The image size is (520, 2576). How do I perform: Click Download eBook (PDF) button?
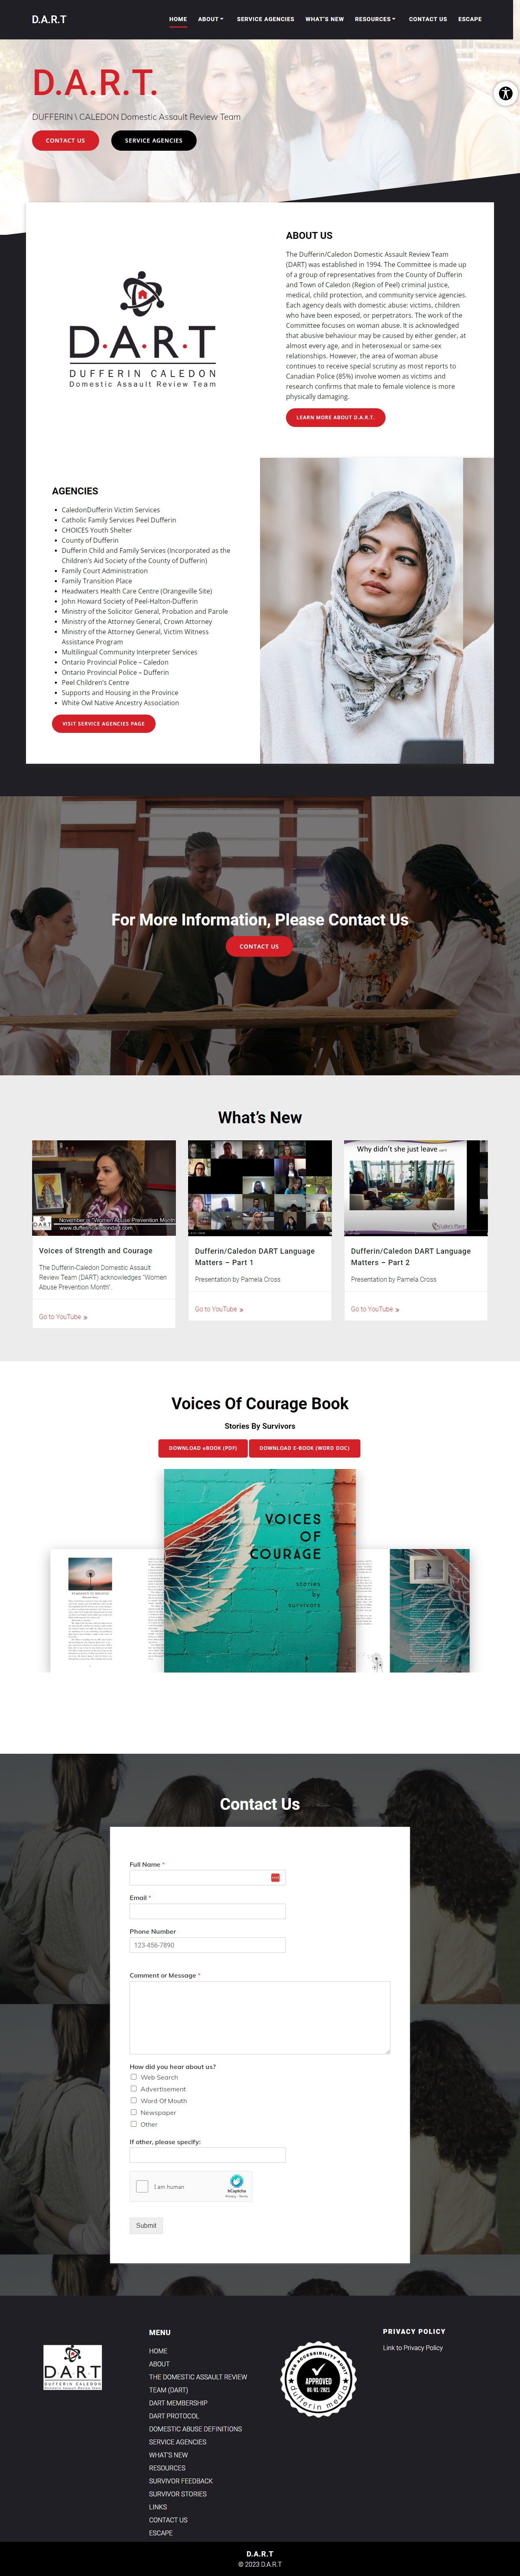[x=203, y=1448]
